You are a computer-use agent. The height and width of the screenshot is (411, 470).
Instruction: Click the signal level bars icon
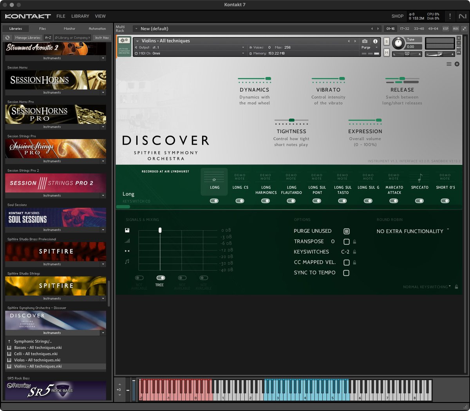[127, 241]
